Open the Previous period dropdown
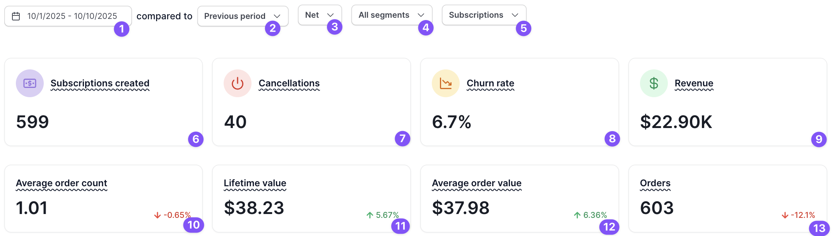The image size is (835, 236). tap(243, 16)
